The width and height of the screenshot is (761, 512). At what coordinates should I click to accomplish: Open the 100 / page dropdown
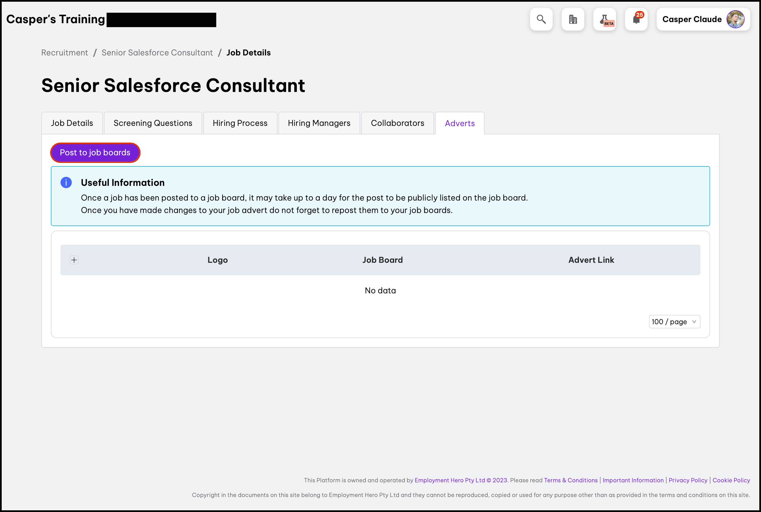(674, 322)
